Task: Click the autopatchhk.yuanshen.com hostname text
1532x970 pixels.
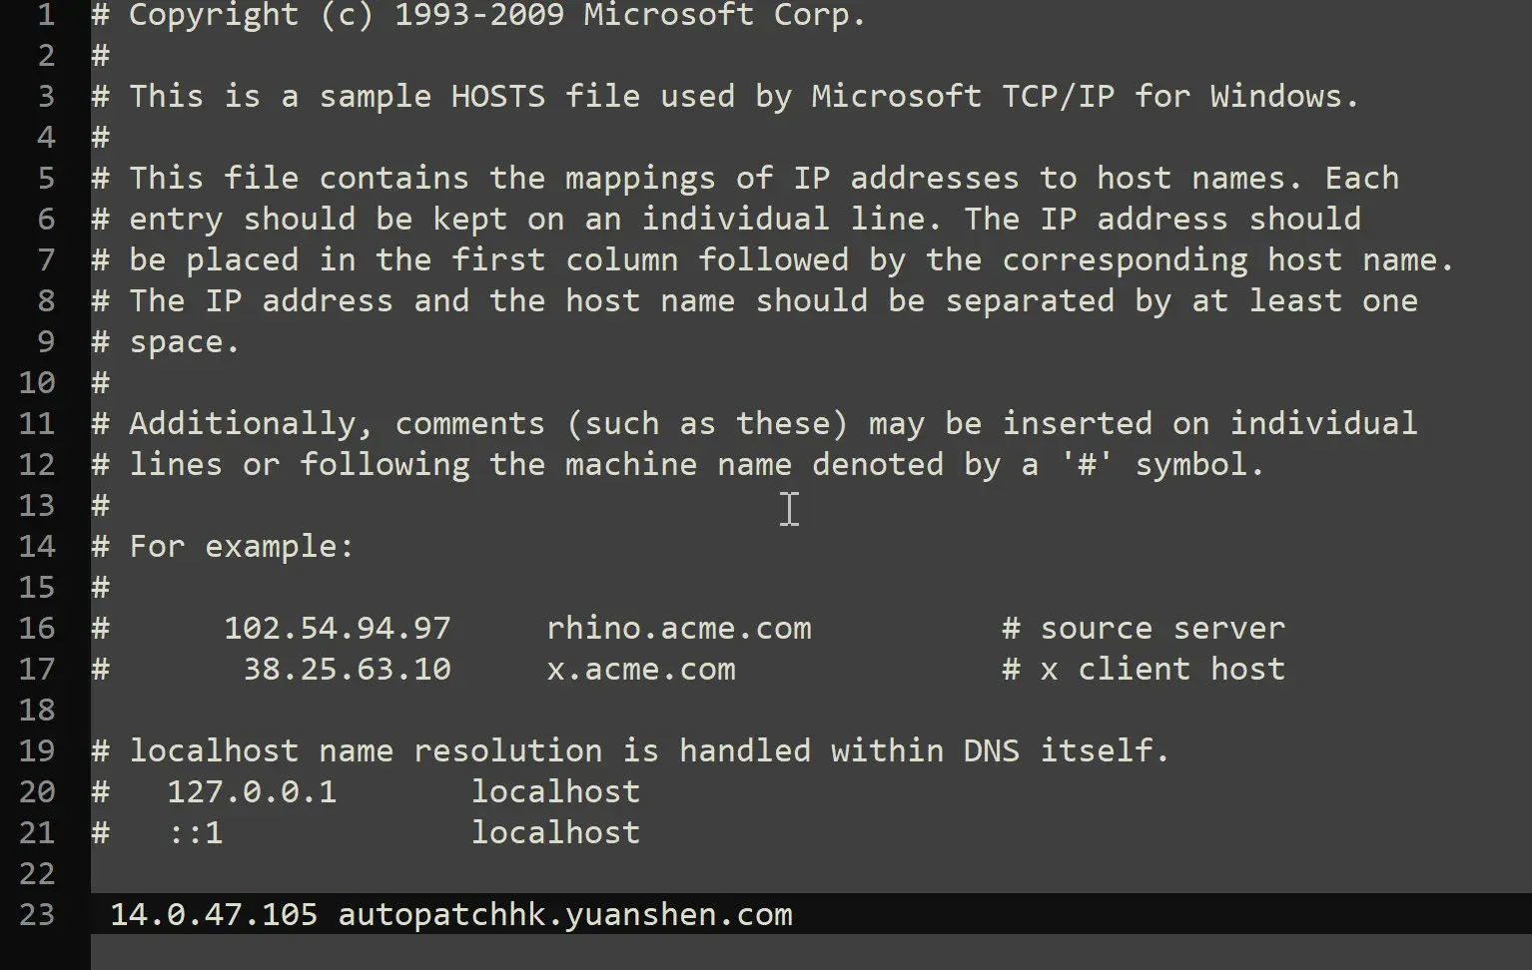Action: click(x=565, y=915)
